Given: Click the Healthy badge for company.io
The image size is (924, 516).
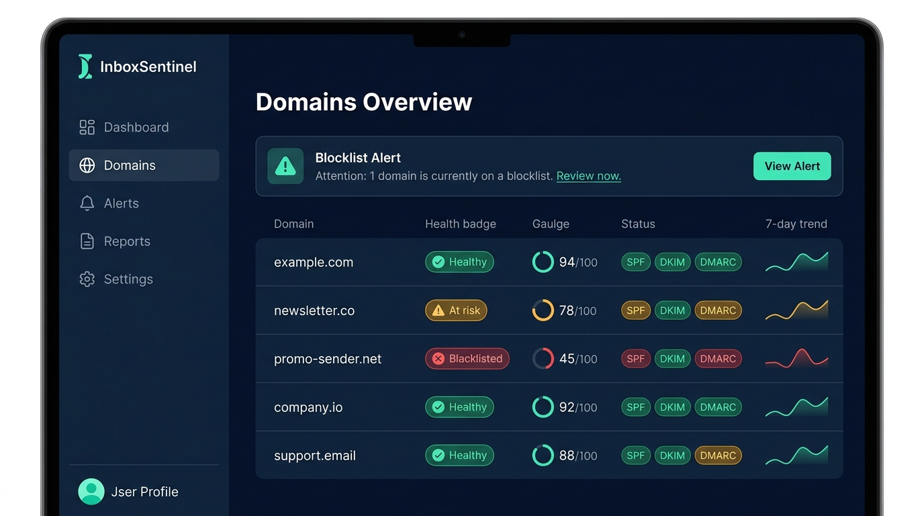Looking at the screenshot, I should pyautogui.click(x=459, y=407).
